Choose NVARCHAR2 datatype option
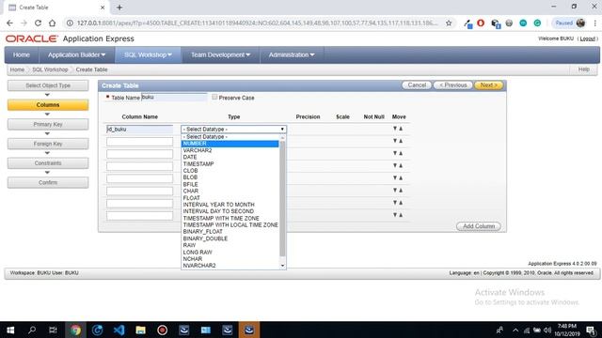The width and height of the screenshot is (602, 338). pos(230,266)
